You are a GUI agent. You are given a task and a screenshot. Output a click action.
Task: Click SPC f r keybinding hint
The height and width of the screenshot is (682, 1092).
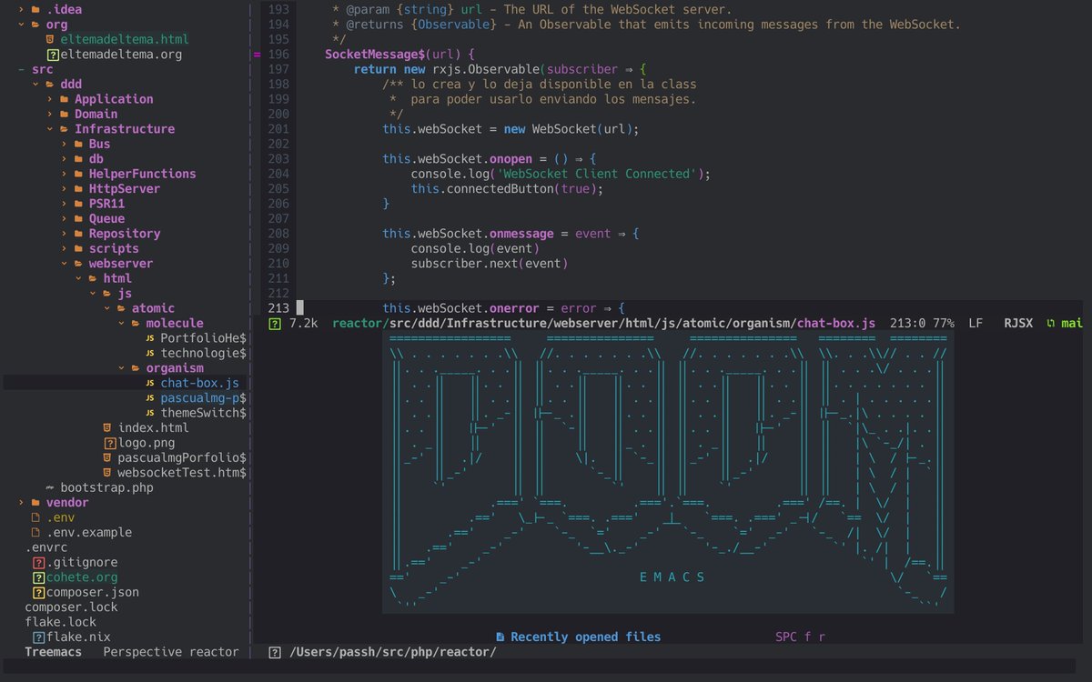tap(801, 637)
